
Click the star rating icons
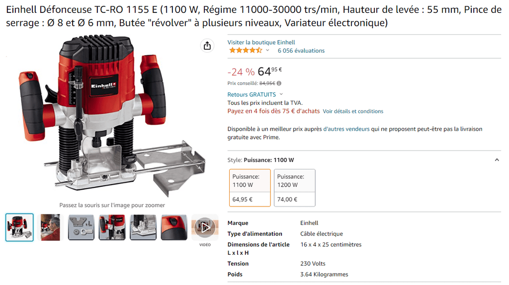coord(246,50)
